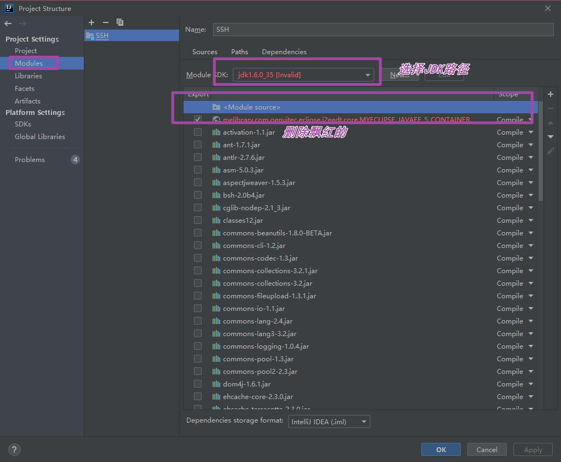Open scope dropdown for antlr-2.7.6.jar

pyautogui.click(x=531, y=157)
